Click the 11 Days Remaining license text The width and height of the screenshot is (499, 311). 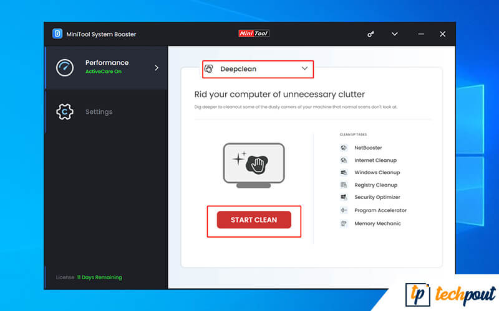[100, 277]
